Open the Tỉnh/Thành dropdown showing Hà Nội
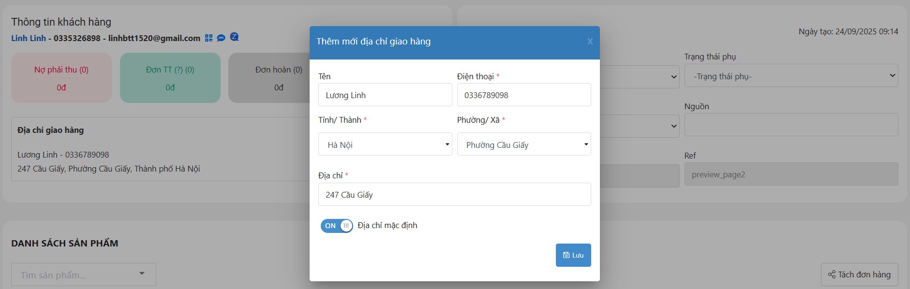 [385, 144]
